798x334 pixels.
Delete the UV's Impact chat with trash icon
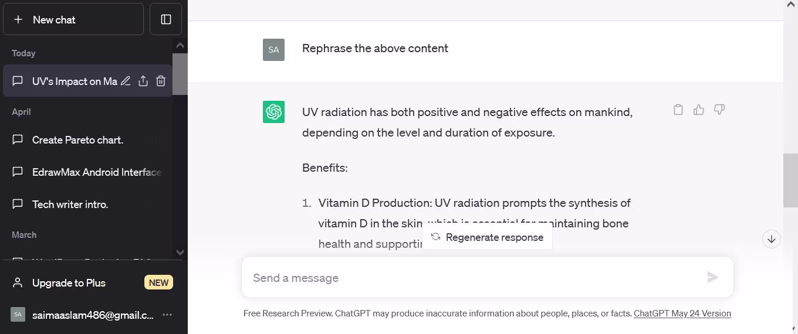(x=161, y=81)
